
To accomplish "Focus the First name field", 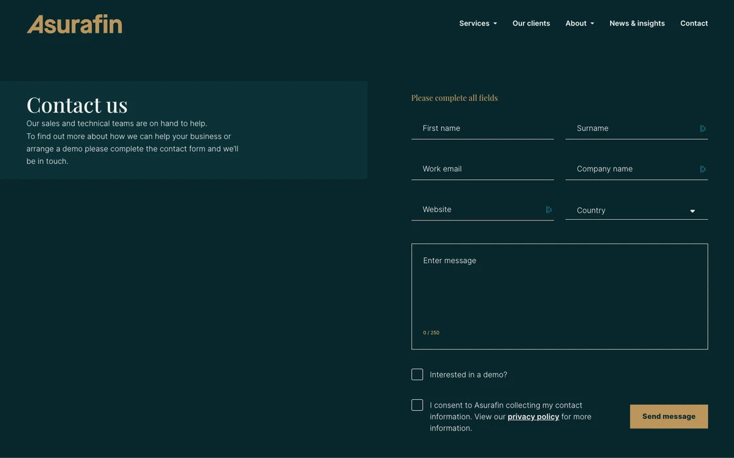I will click(482, 128).
